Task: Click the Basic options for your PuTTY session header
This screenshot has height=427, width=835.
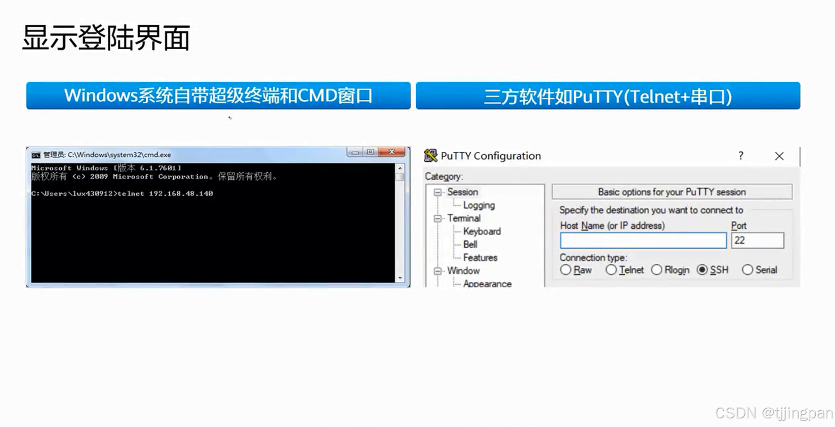Action: 672,192
